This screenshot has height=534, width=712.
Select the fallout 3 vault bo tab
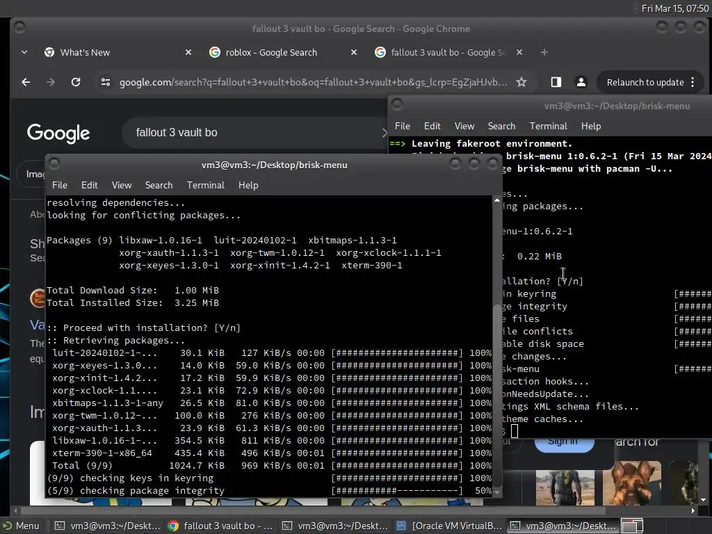pos(450,52)
